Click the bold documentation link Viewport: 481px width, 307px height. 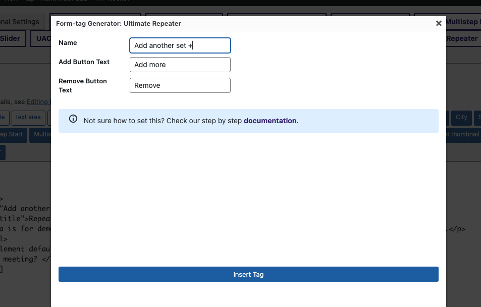pyautogui.click(x=270, y=121)
